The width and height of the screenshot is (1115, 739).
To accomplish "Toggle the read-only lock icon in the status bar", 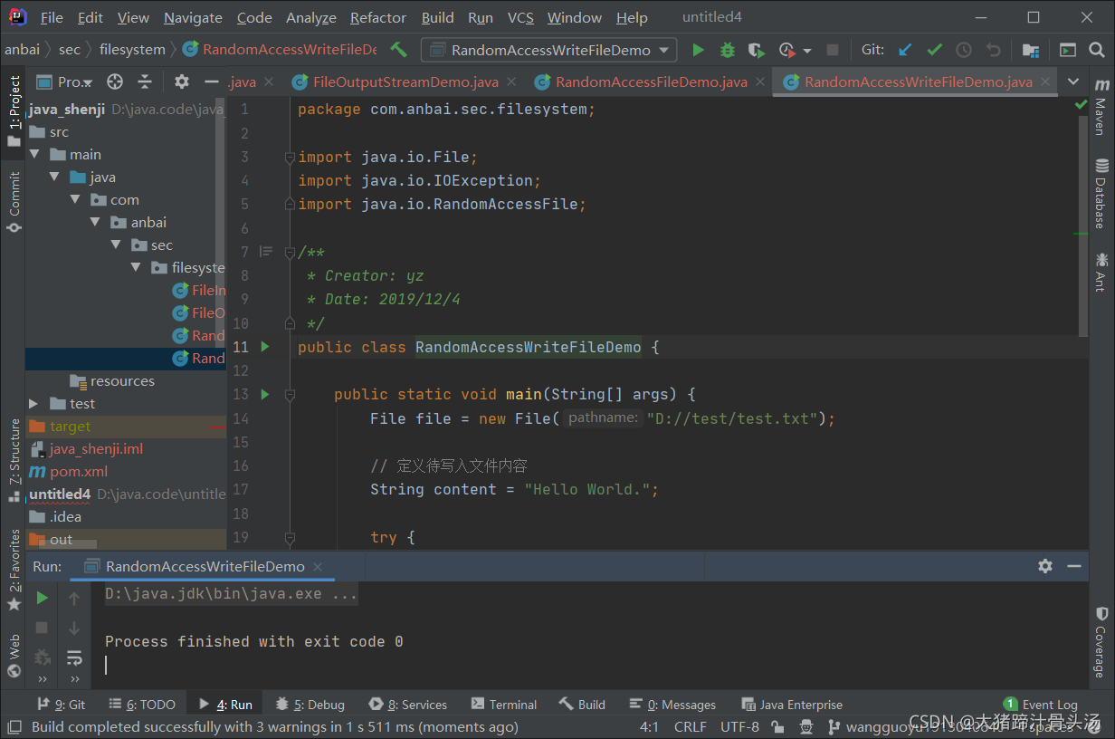I will click(x=777, y=726).
